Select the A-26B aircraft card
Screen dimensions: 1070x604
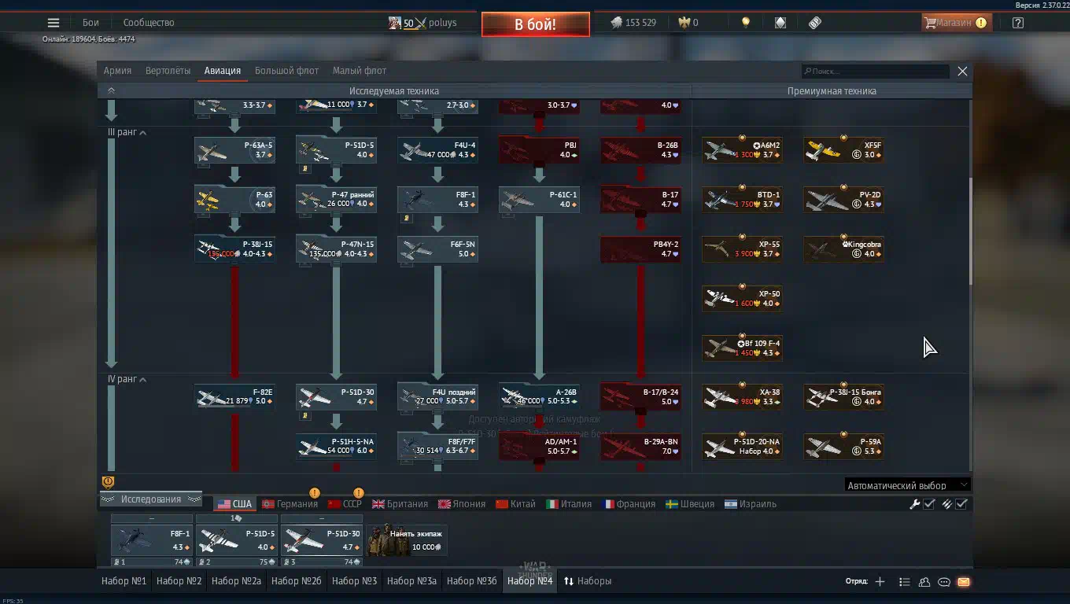[539, 396]
